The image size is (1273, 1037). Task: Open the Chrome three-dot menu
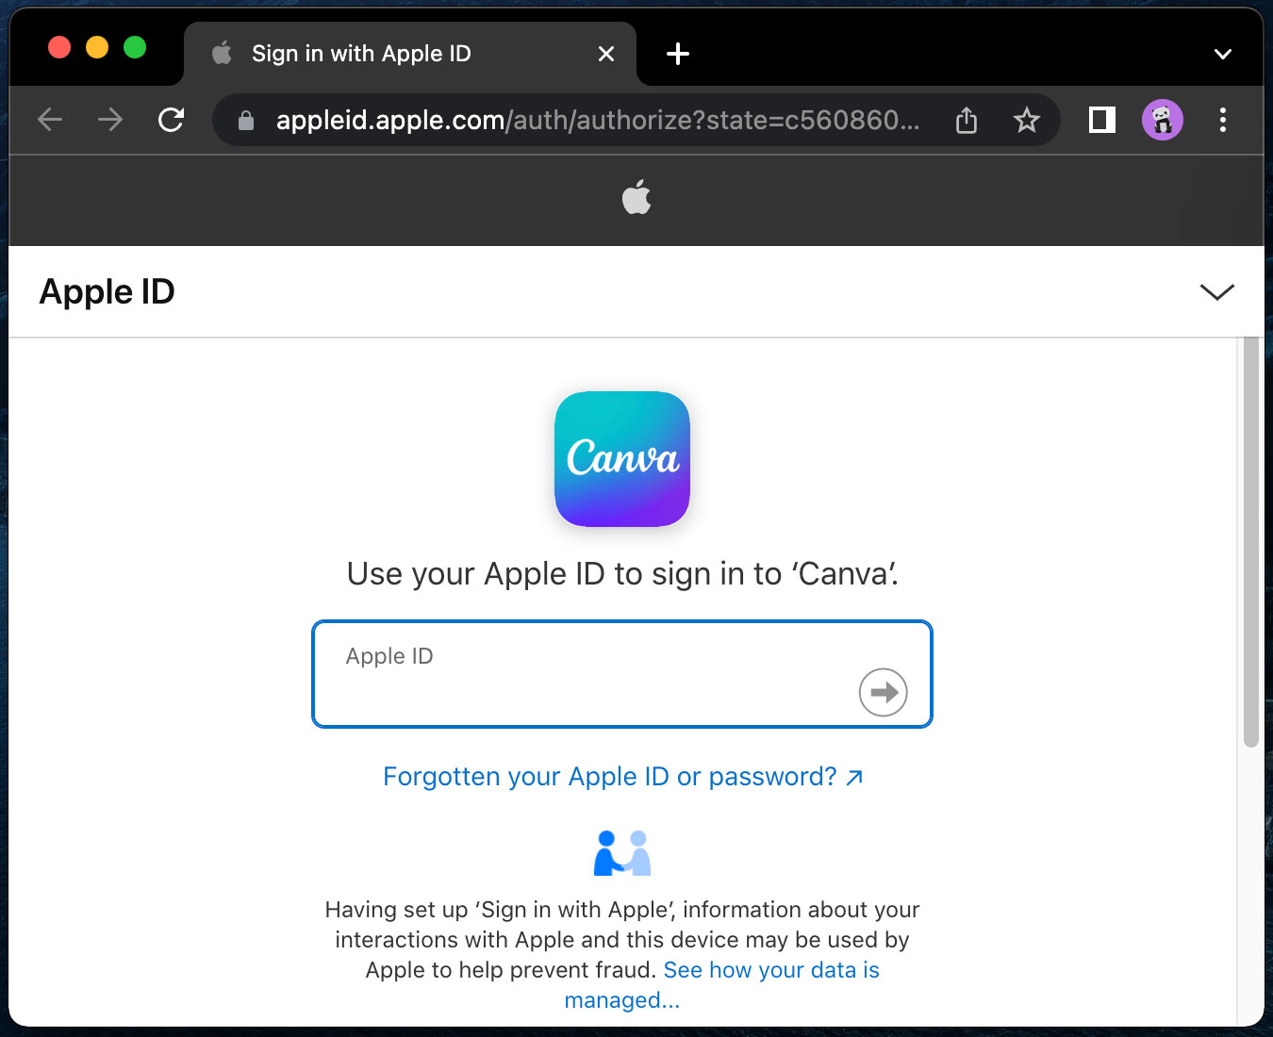click(1223, 120)
